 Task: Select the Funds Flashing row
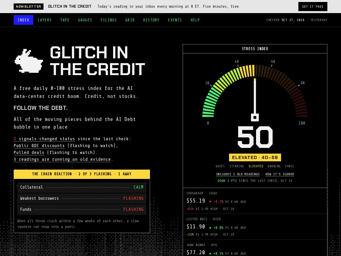[82, 209]
